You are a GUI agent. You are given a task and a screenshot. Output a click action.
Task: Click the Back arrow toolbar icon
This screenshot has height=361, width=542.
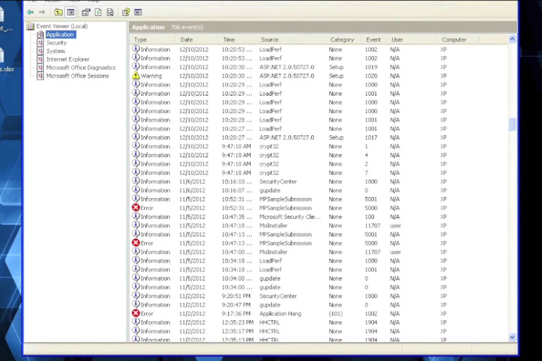point(30,12)
